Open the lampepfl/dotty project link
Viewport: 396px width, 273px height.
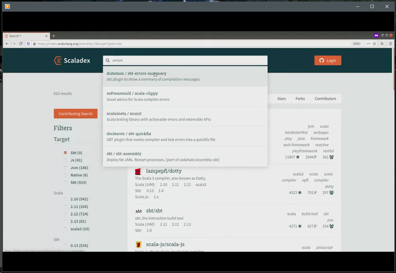(x=164, y=171)
